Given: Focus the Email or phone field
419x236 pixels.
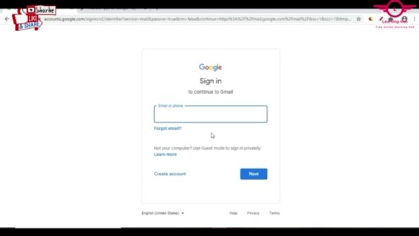Looking at the screenshot, I should point(211,114).
